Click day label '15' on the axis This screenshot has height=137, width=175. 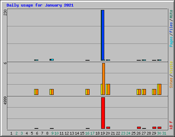82,133
